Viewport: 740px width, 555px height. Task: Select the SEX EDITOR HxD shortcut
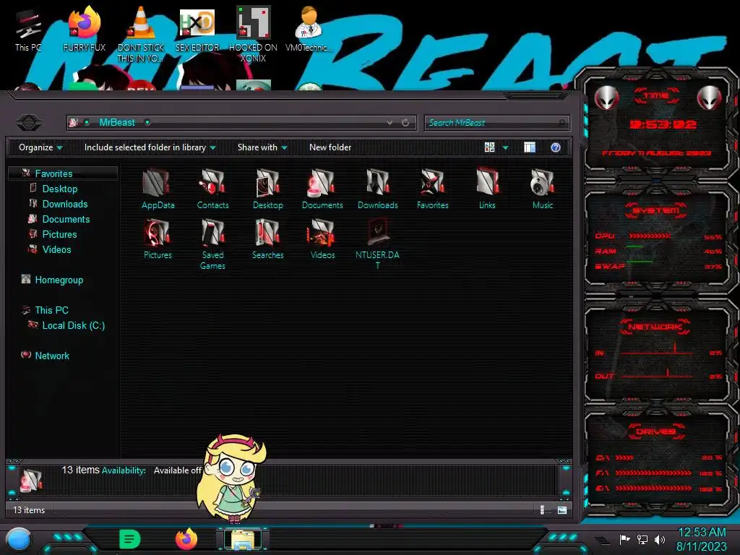pos(197,30)
